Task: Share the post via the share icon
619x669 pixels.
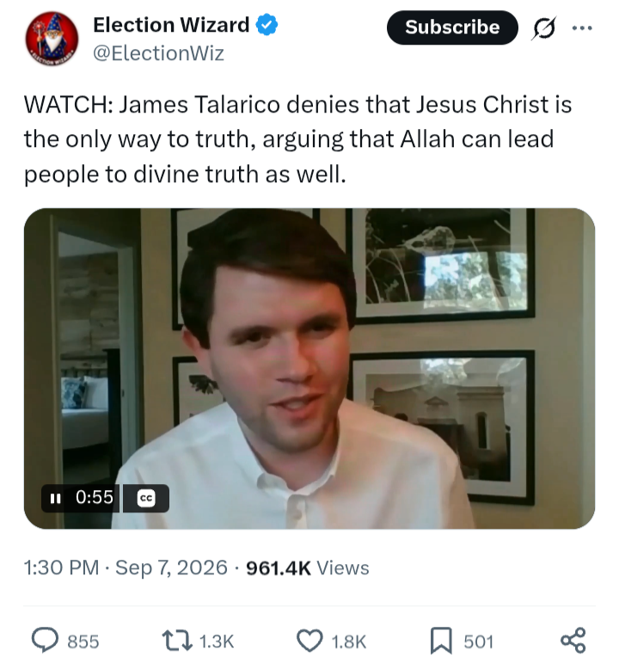Action: 573,641
